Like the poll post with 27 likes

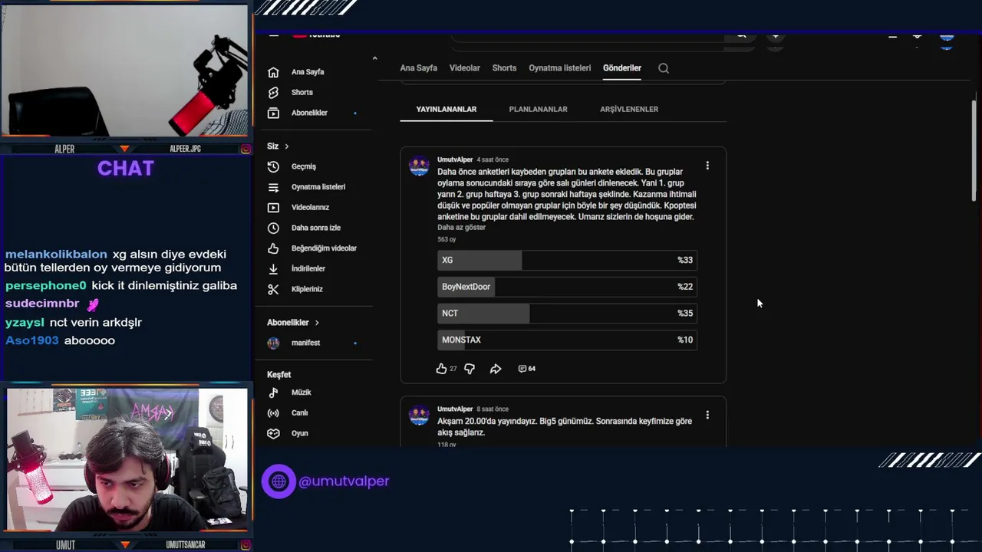coord(441,369)
